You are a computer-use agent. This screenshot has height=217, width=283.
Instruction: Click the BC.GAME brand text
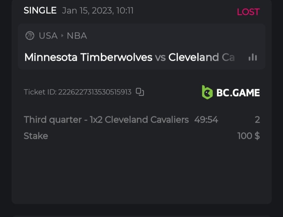point(238,93)
